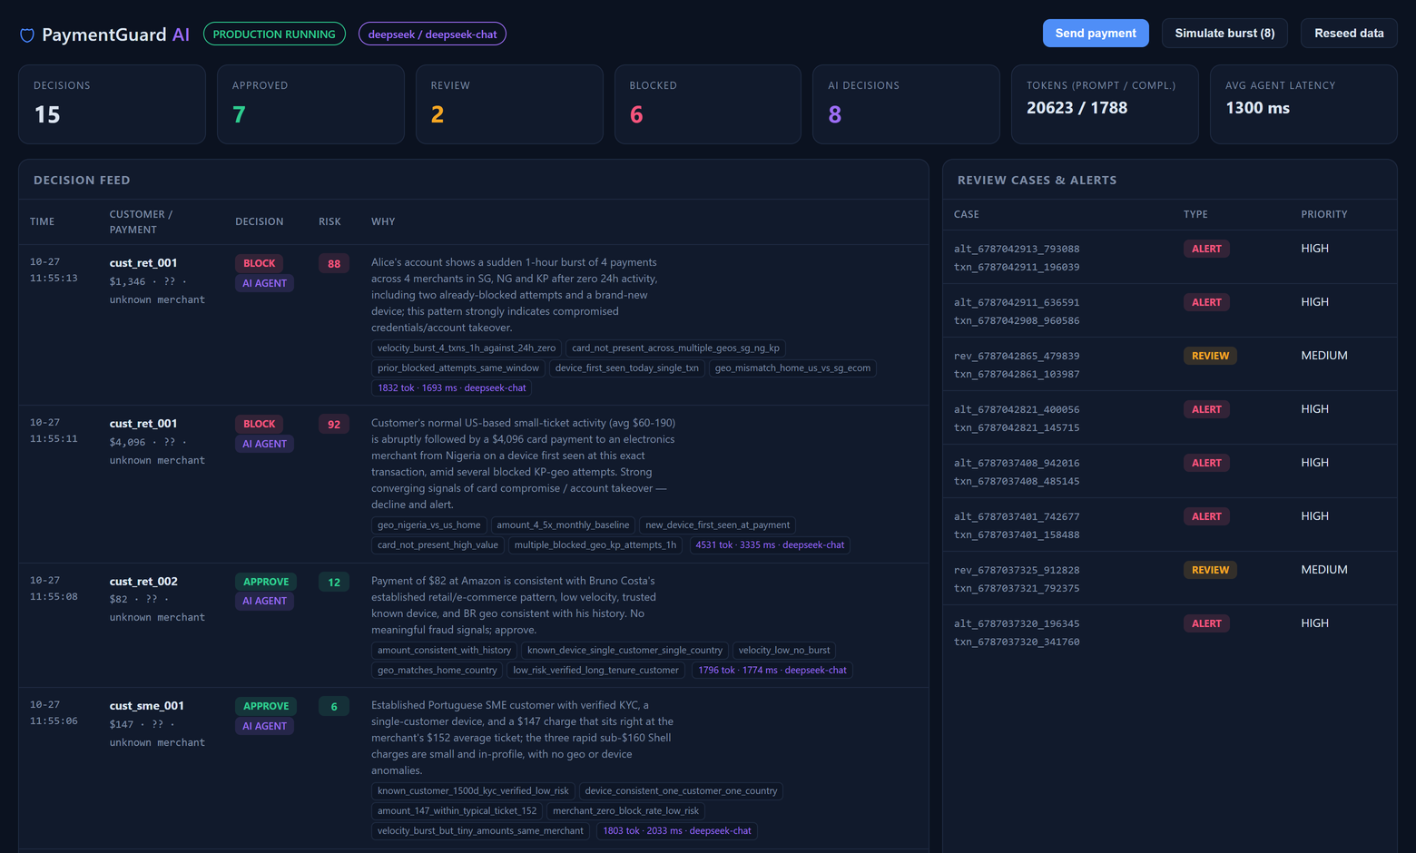The width and height of the screenshot is (1416, 853).
Task: Click ALERT badge for alt_6787042911_636591
Action: tap(1206, 302)
